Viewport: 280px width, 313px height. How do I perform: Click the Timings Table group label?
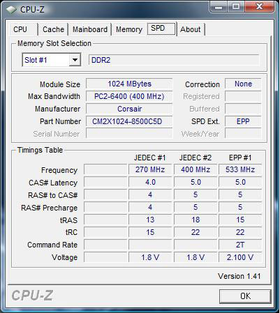(x=40, y=150)
